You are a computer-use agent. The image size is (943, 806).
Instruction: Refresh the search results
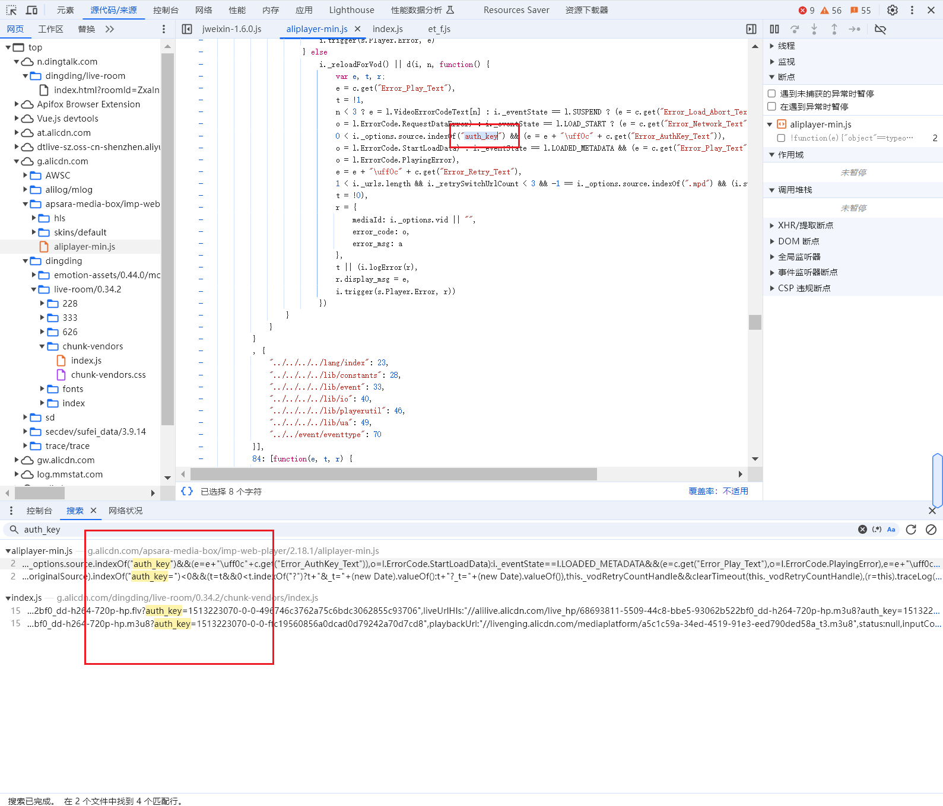pos(911,530)
